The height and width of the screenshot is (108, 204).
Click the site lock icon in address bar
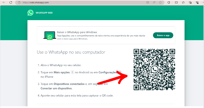point(19,2)
